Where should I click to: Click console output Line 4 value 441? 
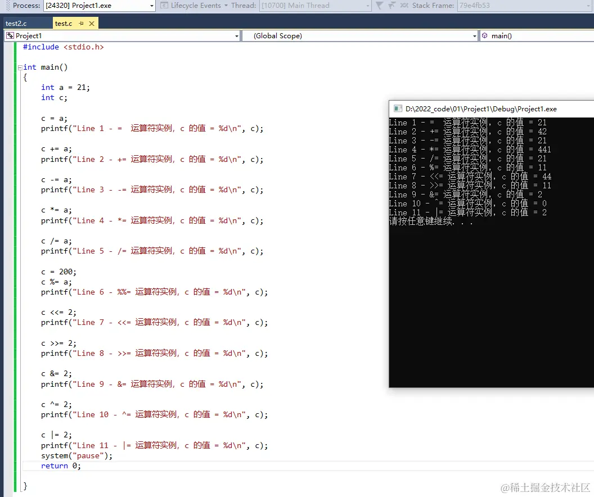click(544, 150)
